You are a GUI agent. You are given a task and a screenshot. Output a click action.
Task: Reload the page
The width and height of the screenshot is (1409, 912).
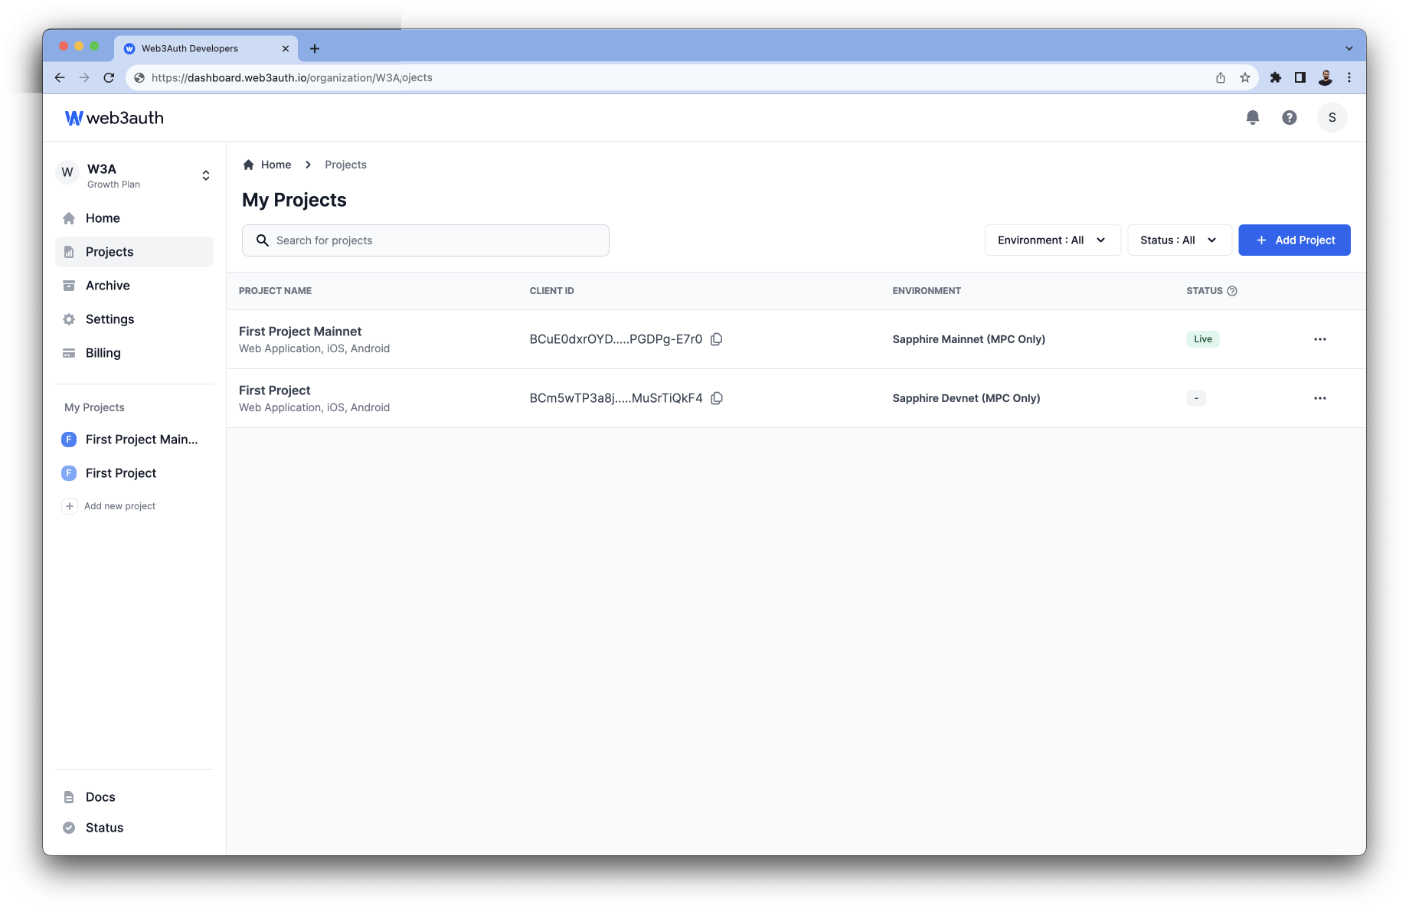109,77
